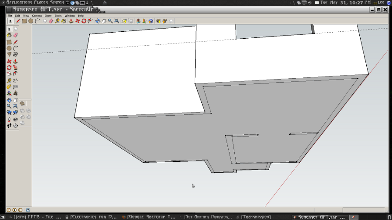
Task: Click the status bar help question-mark icon
Action: [x=28, y=210]
